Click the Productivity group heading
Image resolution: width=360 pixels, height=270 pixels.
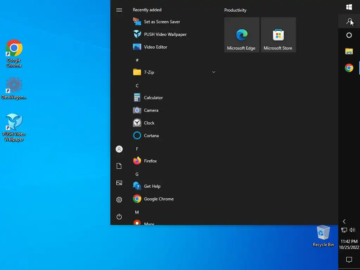click(235, 10)
